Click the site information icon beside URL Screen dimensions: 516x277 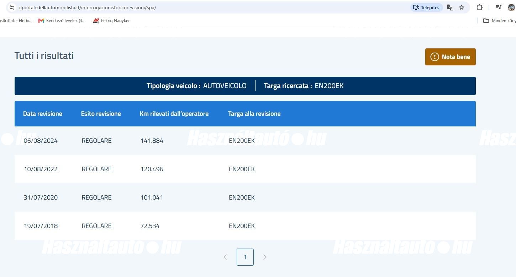(12, 7)
